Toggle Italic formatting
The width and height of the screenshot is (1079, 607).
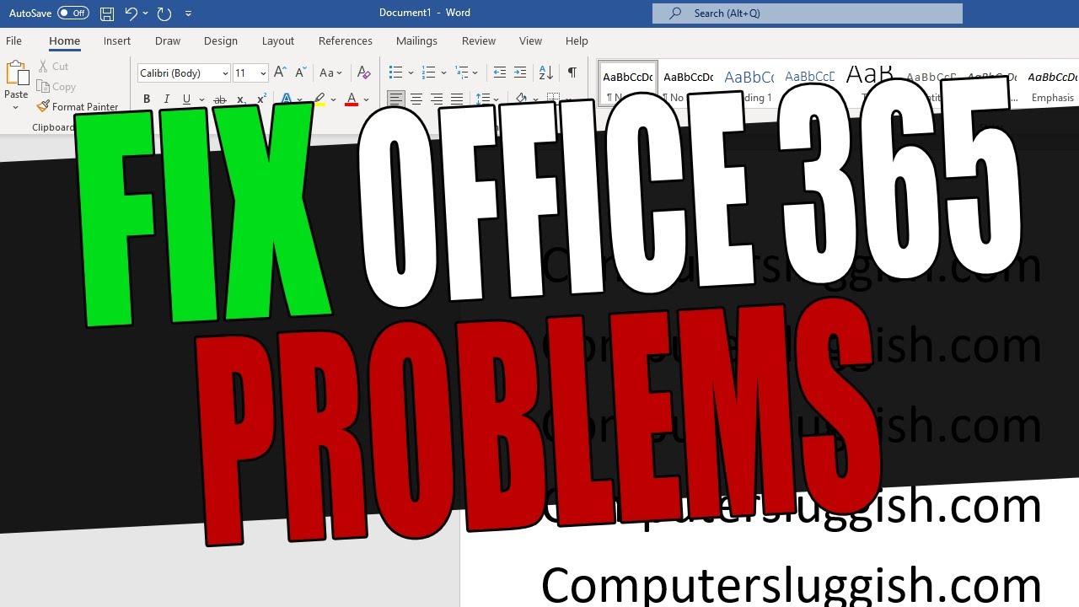[167, 99]
